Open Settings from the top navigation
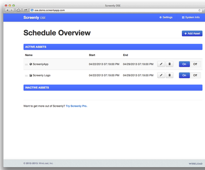This screenshot has width=205, height=170. [x=166, y=17]
